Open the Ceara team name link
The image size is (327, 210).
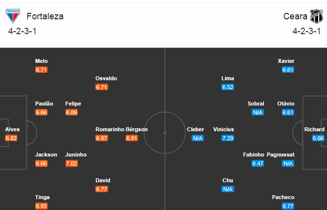point(295,16)
